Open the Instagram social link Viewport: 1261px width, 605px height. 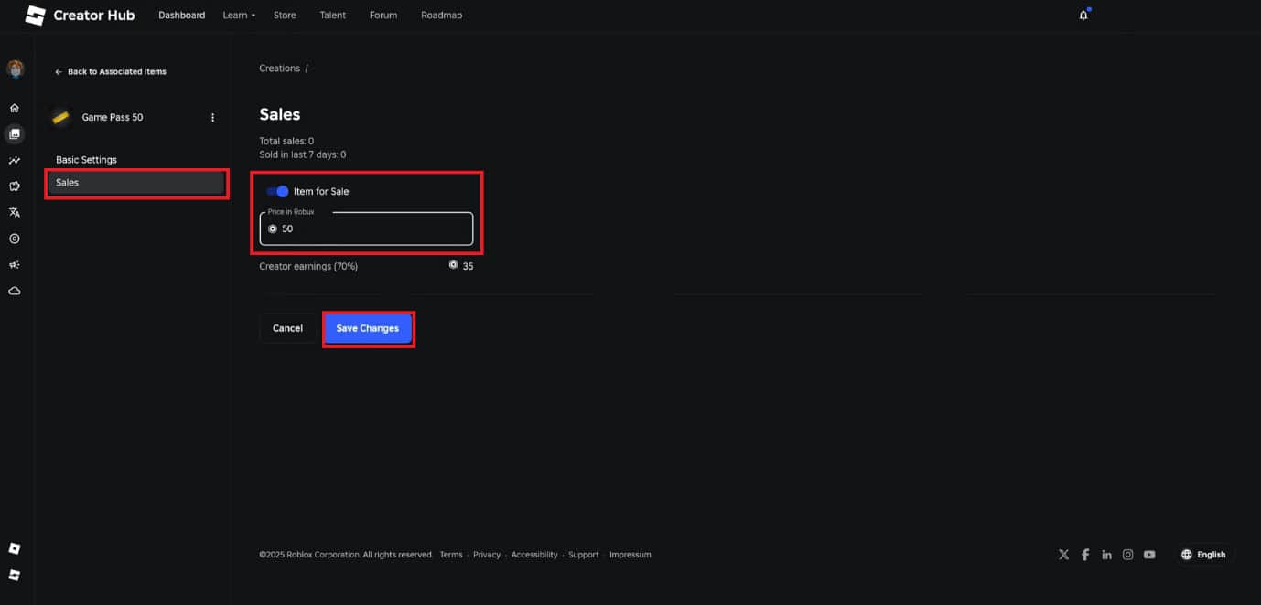tap(1128, 555)
